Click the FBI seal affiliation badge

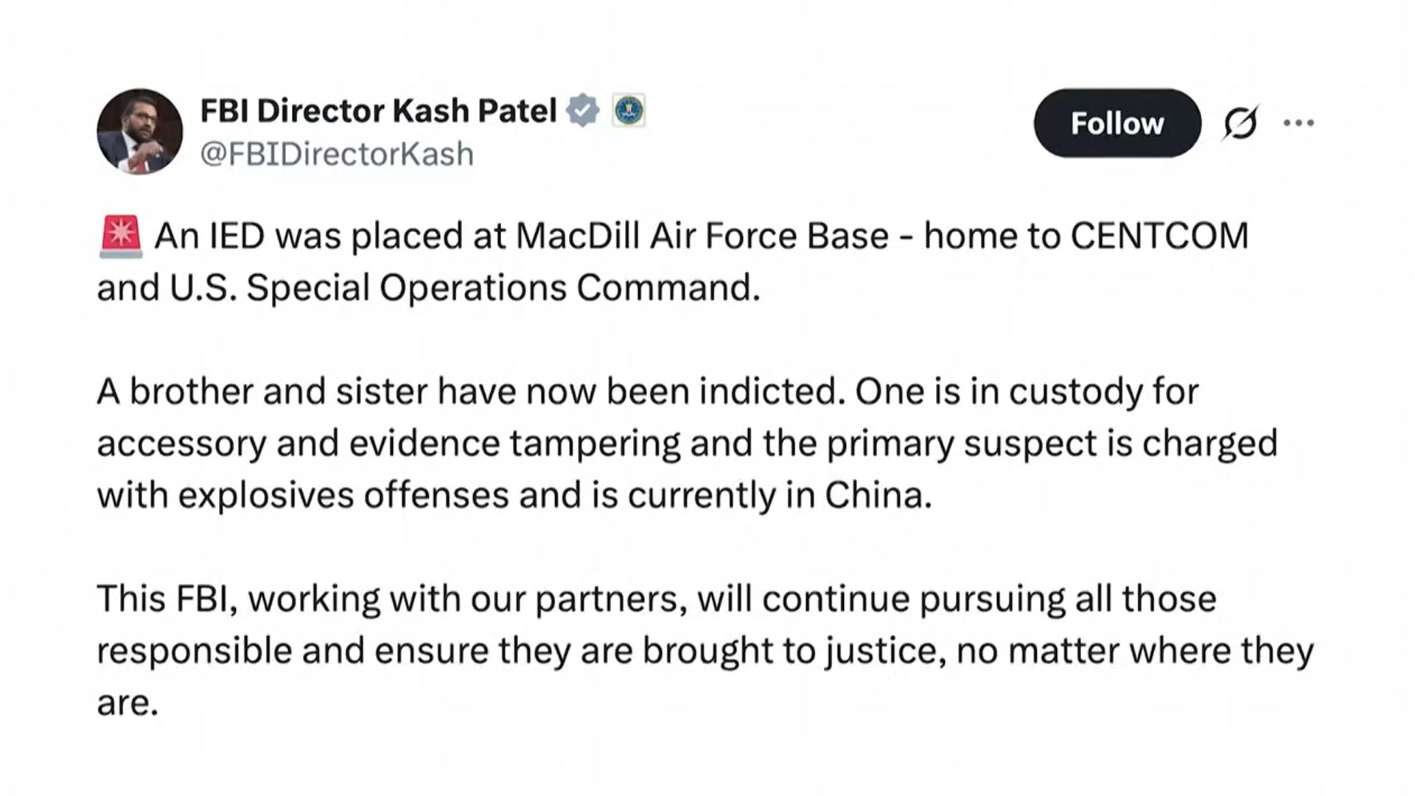[629, 111]
